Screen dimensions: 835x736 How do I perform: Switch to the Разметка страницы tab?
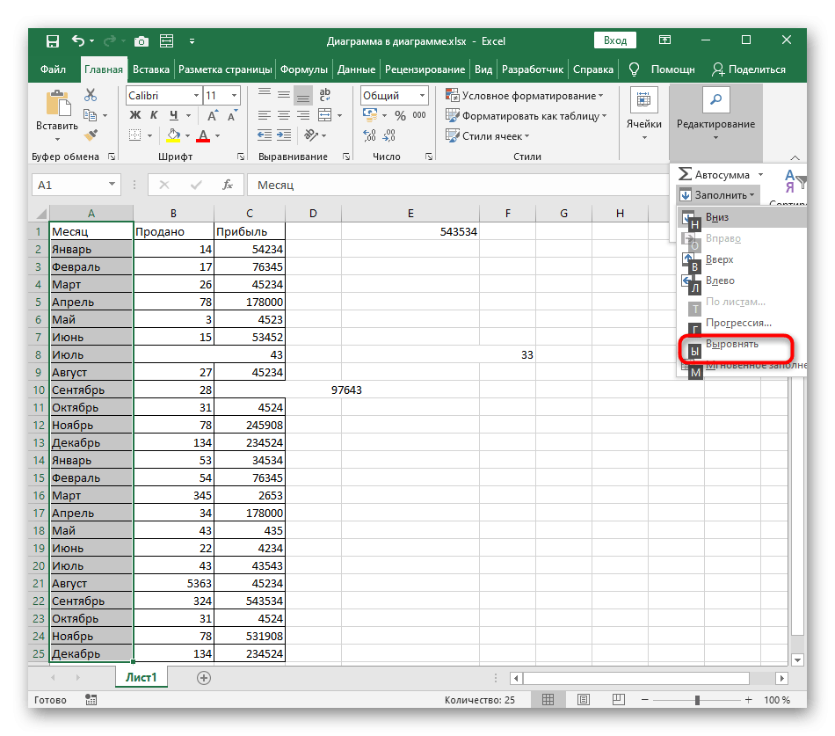click(225, 69)
